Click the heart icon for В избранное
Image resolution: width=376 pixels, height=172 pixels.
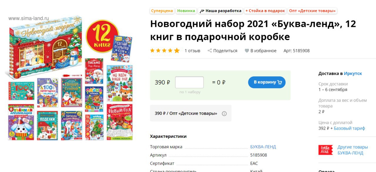(x=247, y=51)
